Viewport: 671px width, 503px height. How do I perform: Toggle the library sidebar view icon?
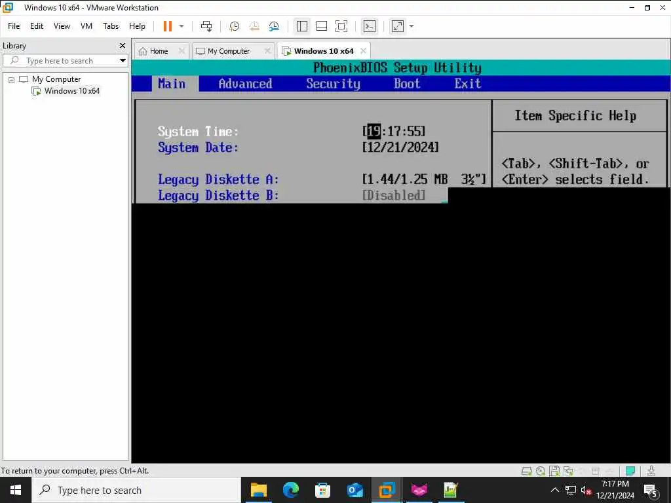301,26
